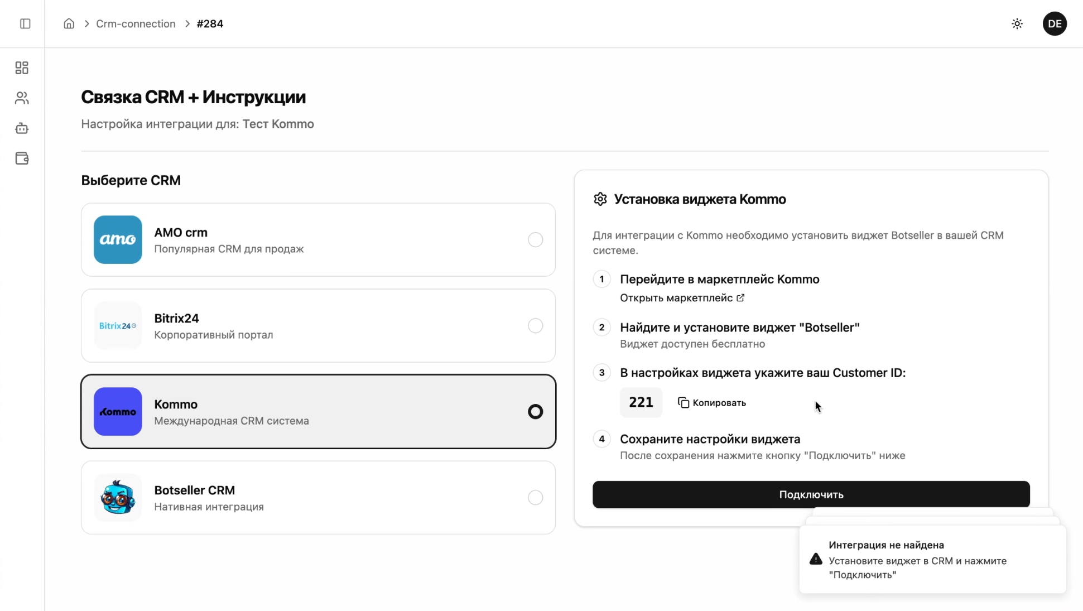The height and width of the screenshot is (611, 1083).
Task: Open the dashboard grid icon in sidebar
Action: 22,68
